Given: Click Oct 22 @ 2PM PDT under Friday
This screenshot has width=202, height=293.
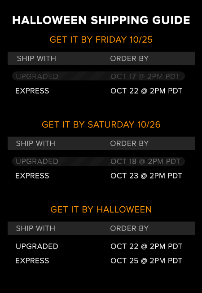Looking at the screenshot, I should coord(146,91).
